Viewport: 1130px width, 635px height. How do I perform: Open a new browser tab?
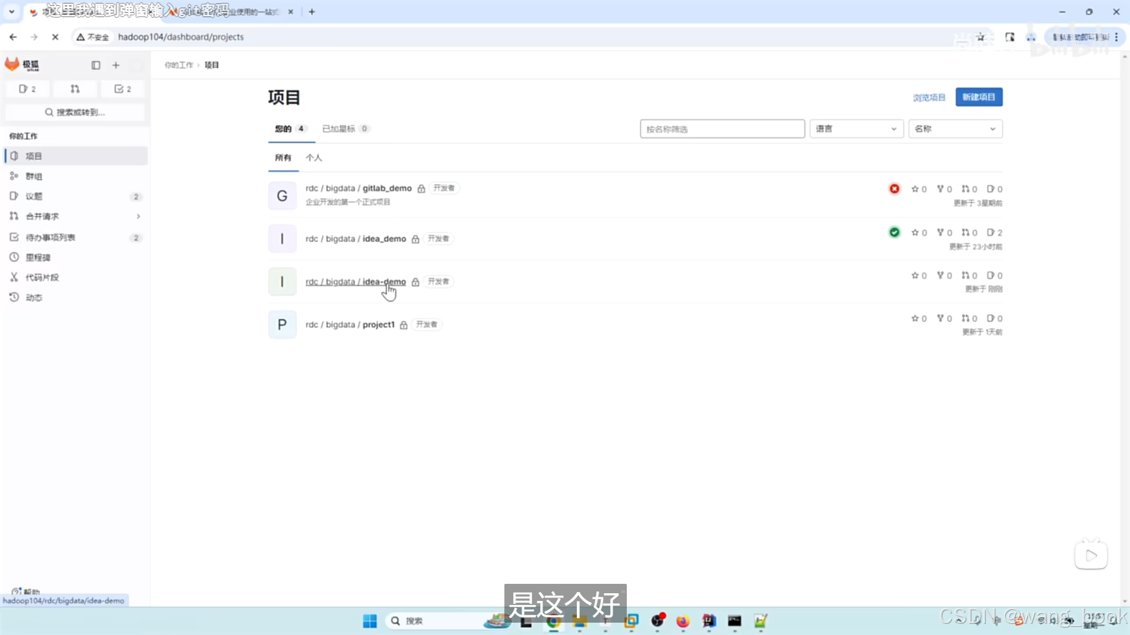[312, 12]
